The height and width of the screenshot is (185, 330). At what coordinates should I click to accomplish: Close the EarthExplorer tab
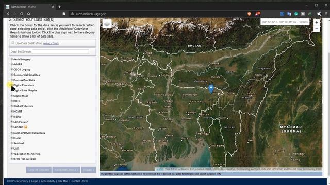point(53,7)
